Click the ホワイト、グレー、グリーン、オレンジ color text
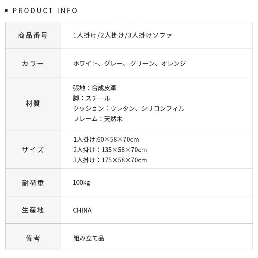The height and width of the screenshot is (258, 258). pyautogui.click(x=129, y=63)
